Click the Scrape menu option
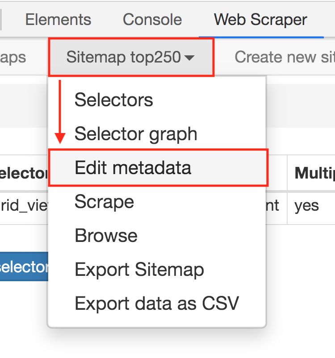This screenshot has height=358, width=335. pos(104,202)
